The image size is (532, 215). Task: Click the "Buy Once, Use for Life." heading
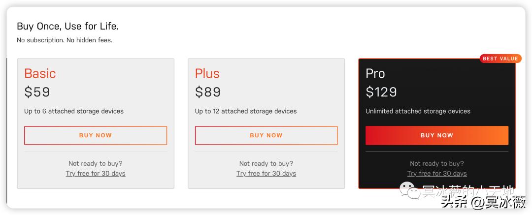[x=67, y=27]
